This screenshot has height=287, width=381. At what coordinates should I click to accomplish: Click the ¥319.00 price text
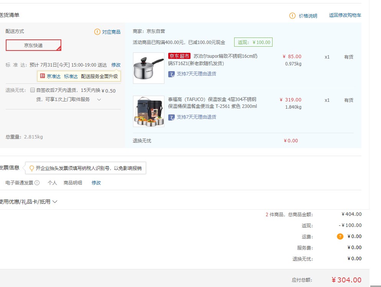[291, 100]
